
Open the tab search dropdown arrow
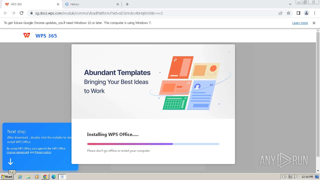click(290, 4)
